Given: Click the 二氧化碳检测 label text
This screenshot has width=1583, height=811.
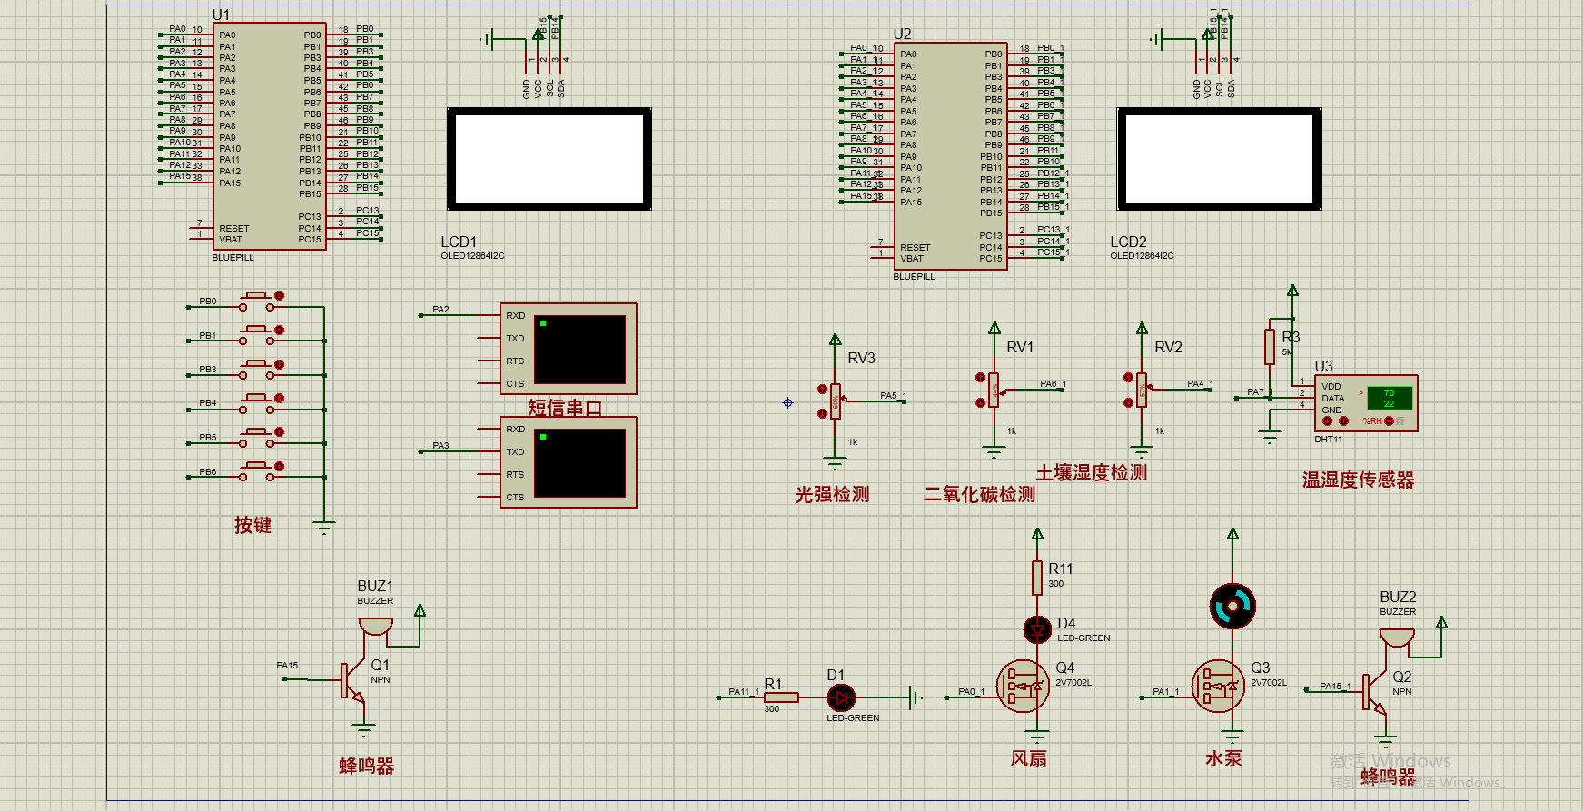Looking at the screenshot, I should pos(980,494).
